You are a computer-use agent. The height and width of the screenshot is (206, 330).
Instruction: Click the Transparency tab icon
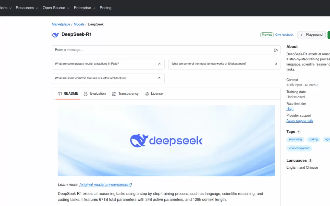click(114, 94)
